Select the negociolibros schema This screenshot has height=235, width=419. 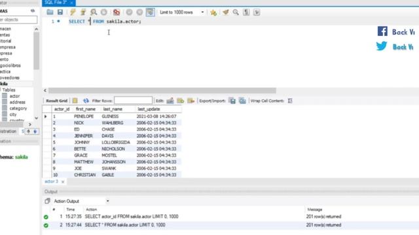tap(10, 65)
